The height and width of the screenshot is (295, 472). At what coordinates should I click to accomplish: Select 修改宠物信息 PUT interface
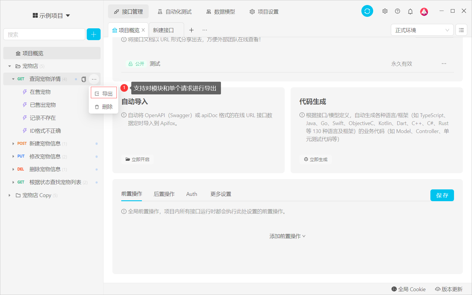click(x=45, y=156)
